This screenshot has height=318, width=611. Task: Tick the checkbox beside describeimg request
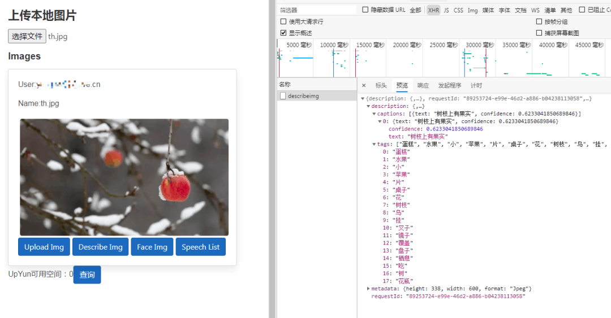point(283,96)
